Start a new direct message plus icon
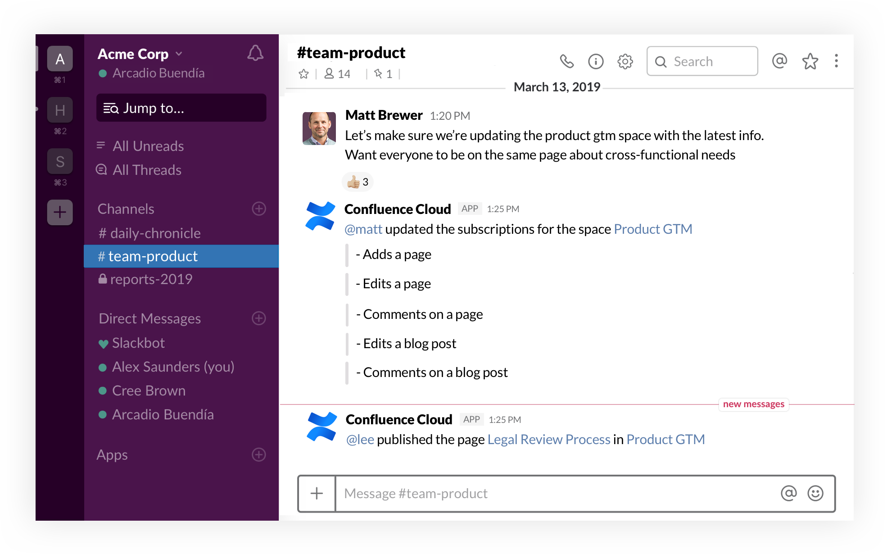The image size is (887, 554). coord(259,318)
